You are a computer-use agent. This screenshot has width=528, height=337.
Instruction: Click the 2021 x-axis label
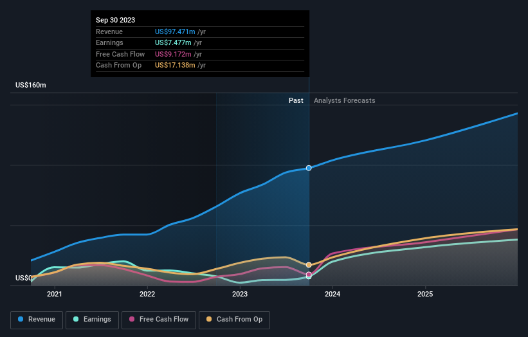click(55, 294)
